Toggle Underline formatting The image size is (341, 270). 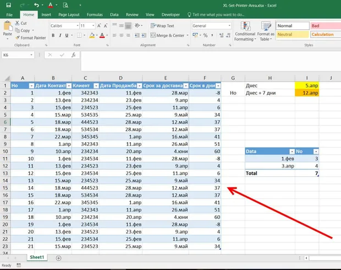67,35
